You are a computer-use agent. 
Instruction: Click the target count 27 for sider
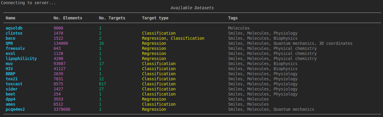point(101,89)
